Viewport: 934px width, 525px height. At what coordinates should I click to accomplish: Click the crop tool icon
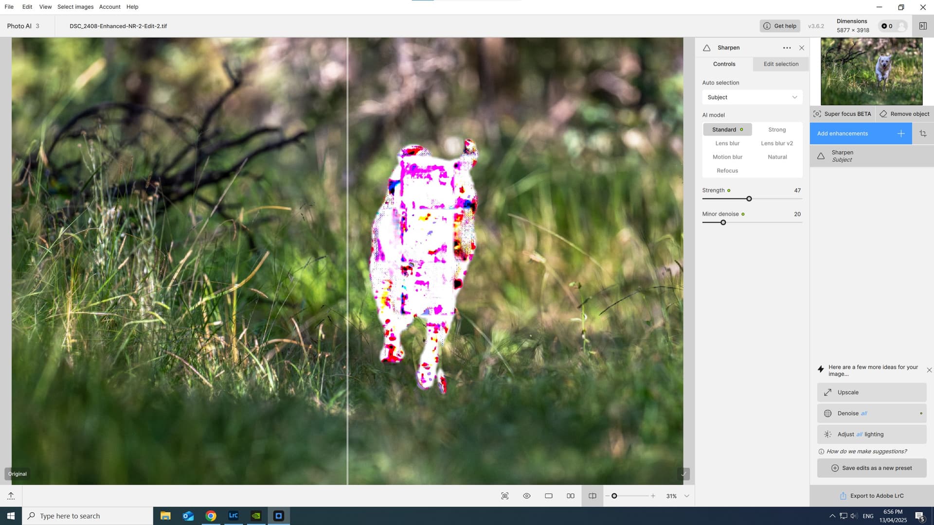pyautogui.click(x=923, y=133)
